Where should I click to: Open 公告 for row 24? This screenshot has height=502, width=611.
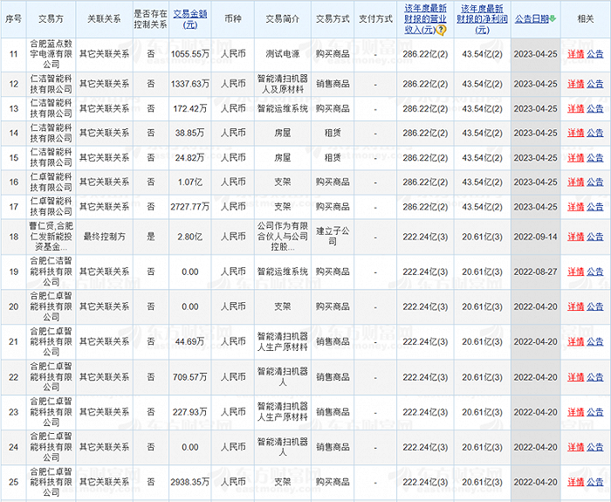595,447
